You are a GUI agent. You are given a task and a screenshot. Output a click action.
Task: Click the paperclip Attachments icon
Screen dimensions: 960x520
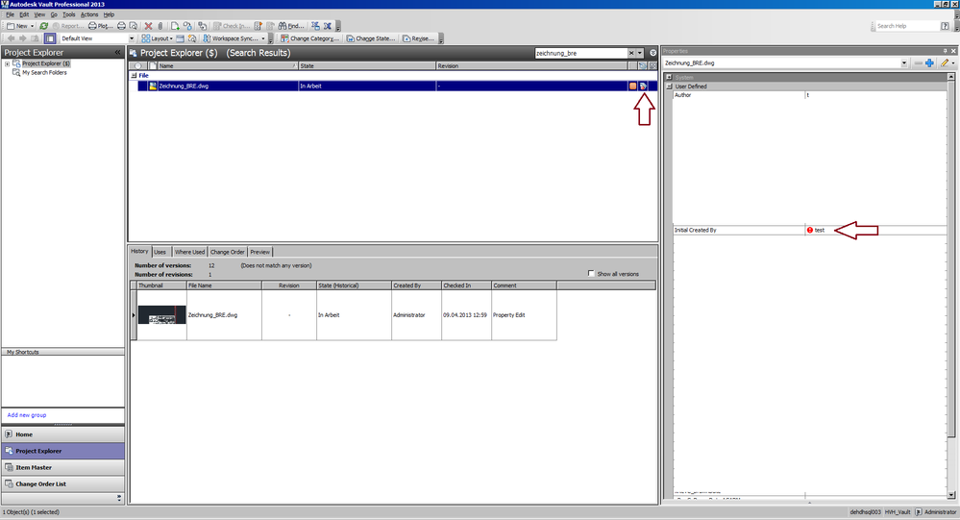(160, 26)
